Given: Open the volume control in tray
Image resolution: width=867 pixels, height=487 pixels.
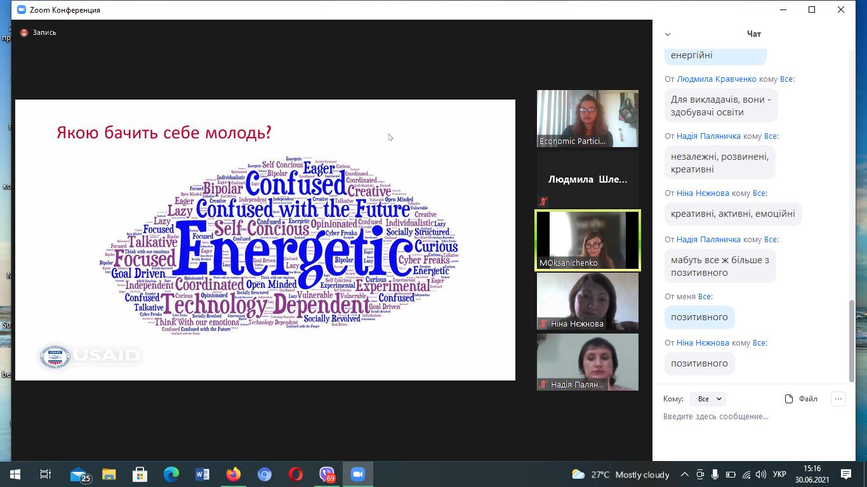Looking at the screenshot, I should click(x=762, y=474).
